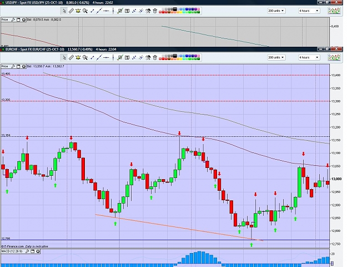The width and height of the screenshot is (347, 267).
Task: Pick the long trend line tool in EURCHF toolbar
Action: coord(99,58)
